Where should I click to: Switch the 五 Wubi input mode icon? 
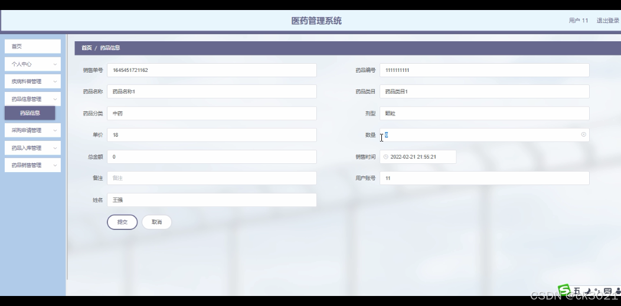pos(577,291)
